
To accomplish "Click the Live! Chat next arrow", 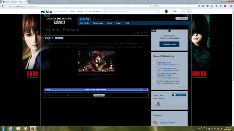I will click(x=184, y=104).
